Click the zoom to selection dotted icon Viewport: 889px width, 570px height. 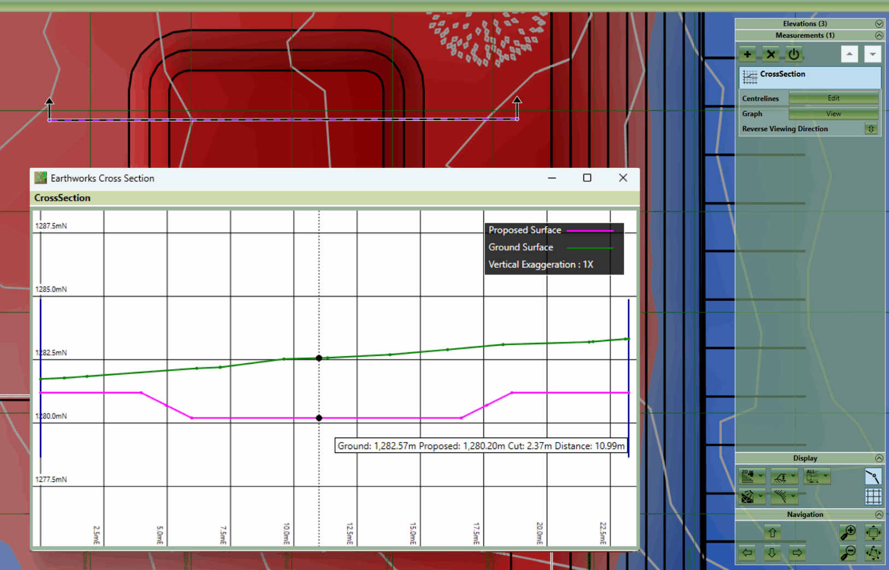click(873, 553)
